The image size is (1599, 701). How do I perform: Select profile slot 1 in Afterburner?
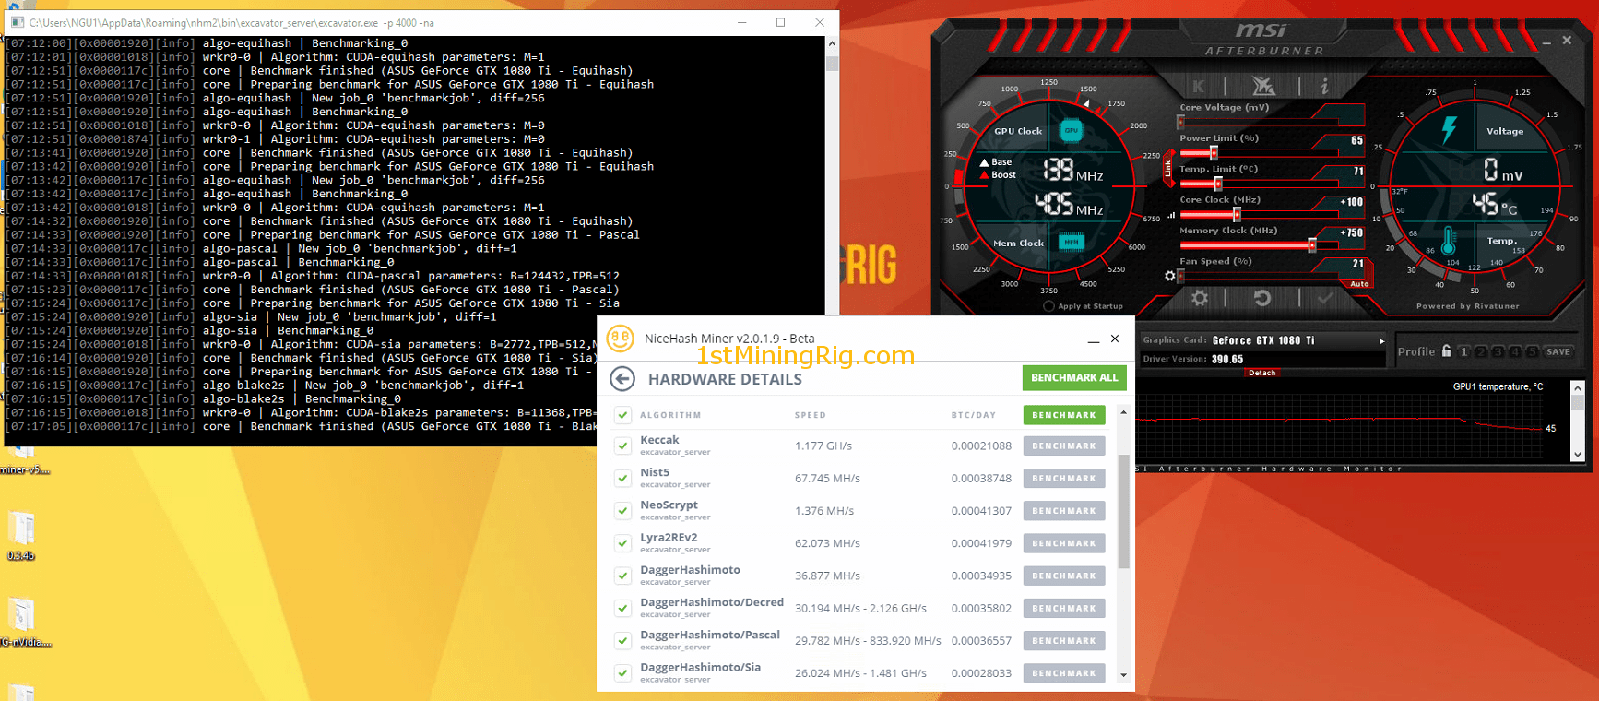(1463, 351)
